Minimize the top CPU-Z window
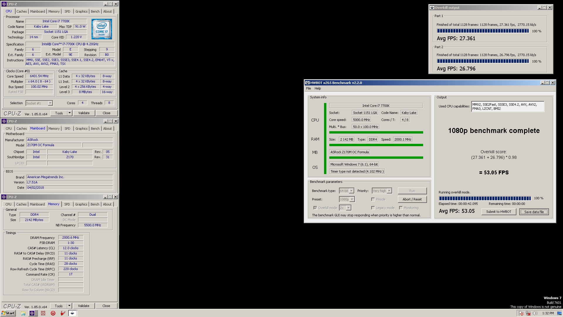Viewport: 563px width, 317px height. tap(105, 4)
